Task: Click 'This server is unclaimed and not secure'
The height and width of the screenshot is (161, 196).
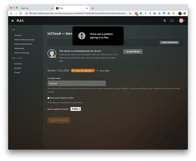Action: (80, 51)
